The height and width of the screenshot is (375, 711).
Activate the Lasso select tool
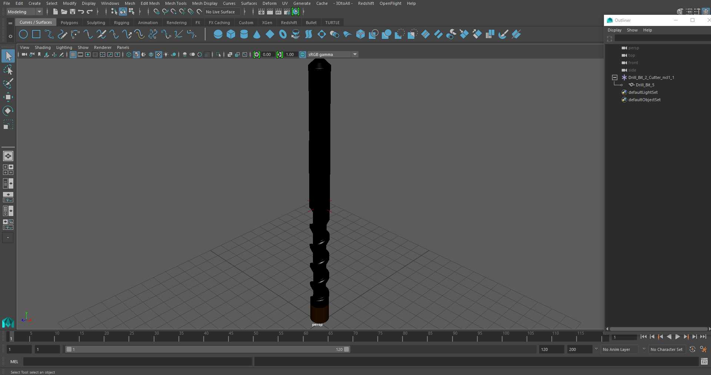tap(8, 70)
